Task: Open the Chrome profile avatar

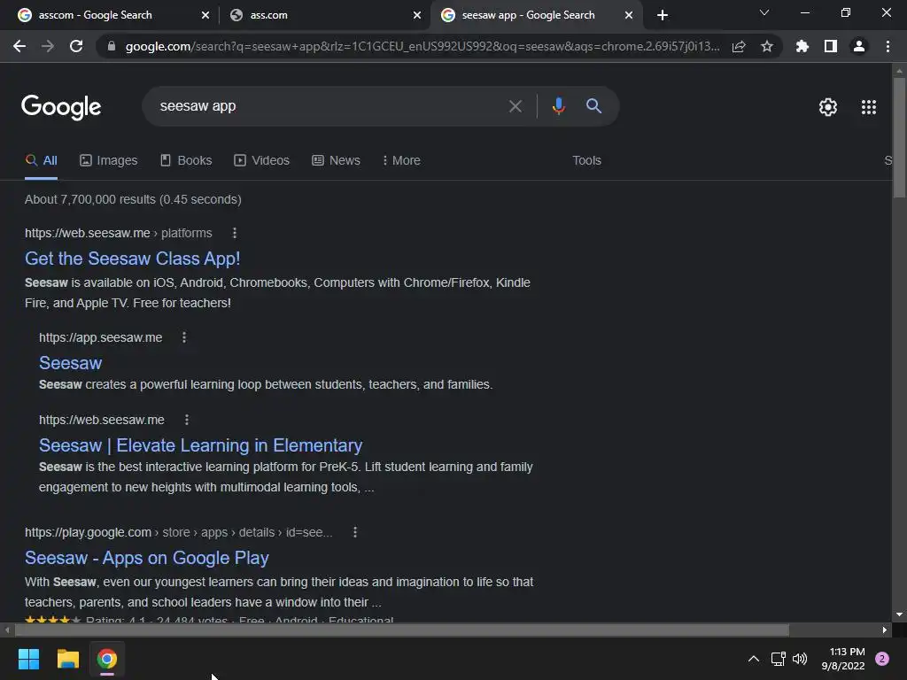Action: [x=859, y=46]
